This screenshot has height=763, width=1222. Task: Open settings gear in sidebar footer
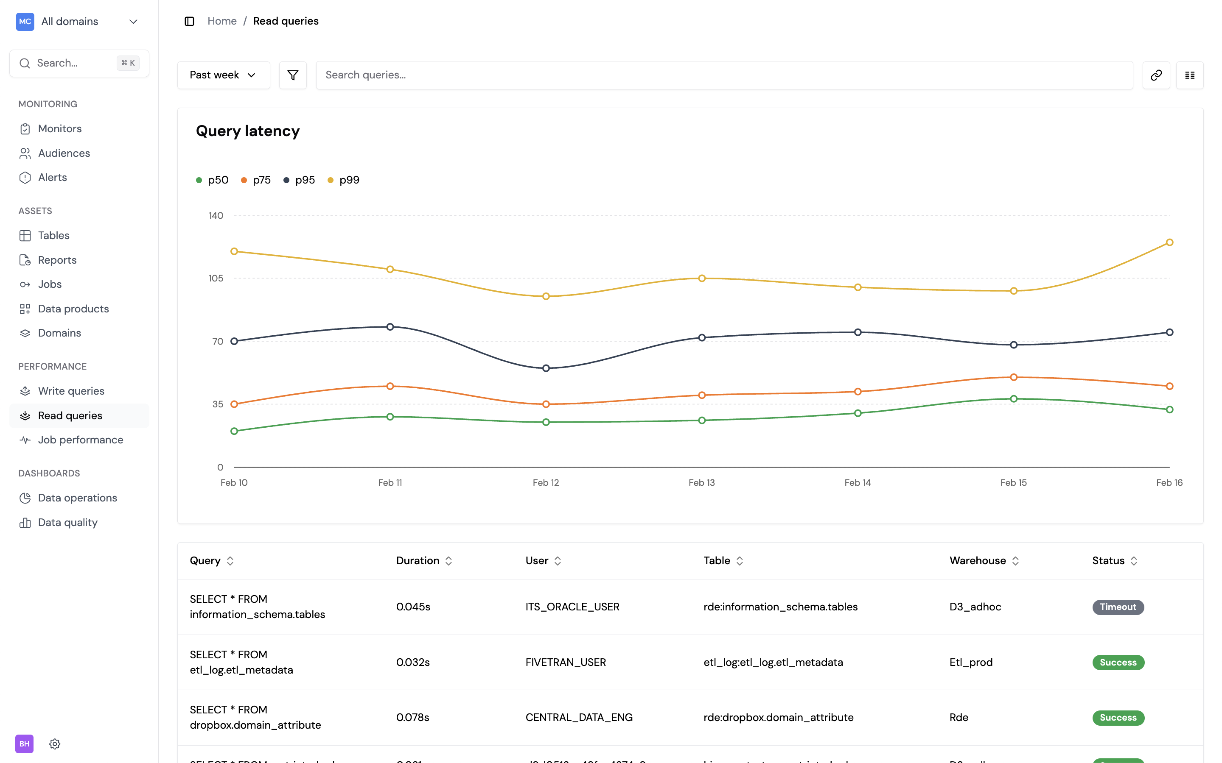click(x=55, y=744)
